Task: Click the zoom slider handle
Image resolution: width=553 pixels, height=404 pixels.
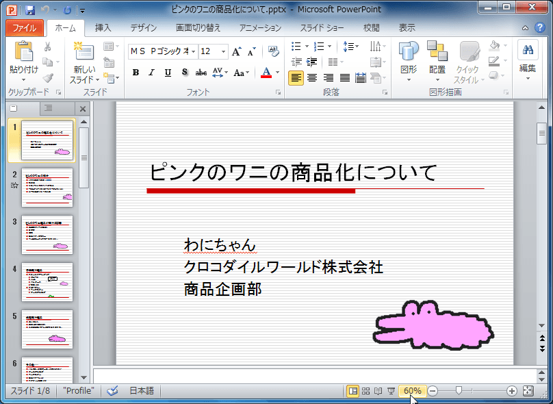Action: point(459,390)
